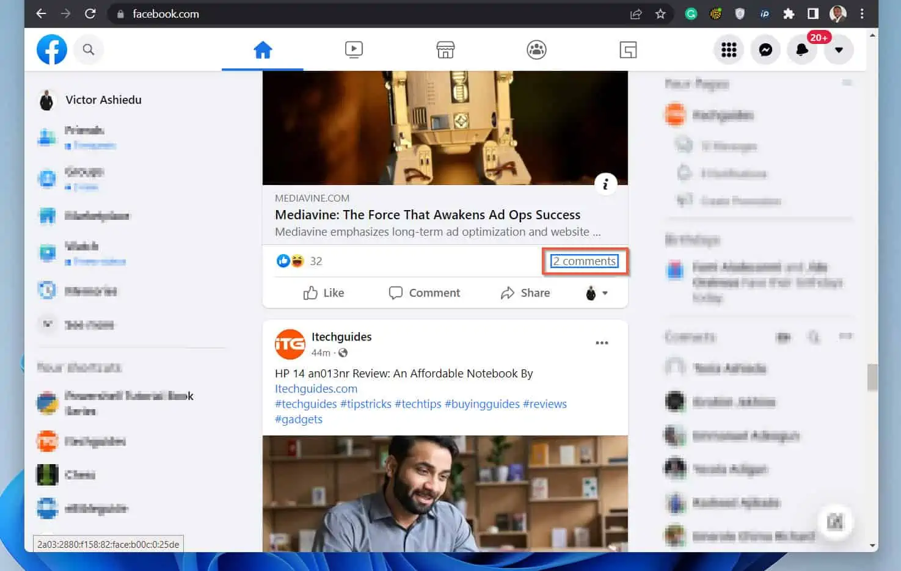This screenshot has width=901, height=571.
Task: Bookmark this page with star icon
Action: pyautogui.click(x=660, y=13)
